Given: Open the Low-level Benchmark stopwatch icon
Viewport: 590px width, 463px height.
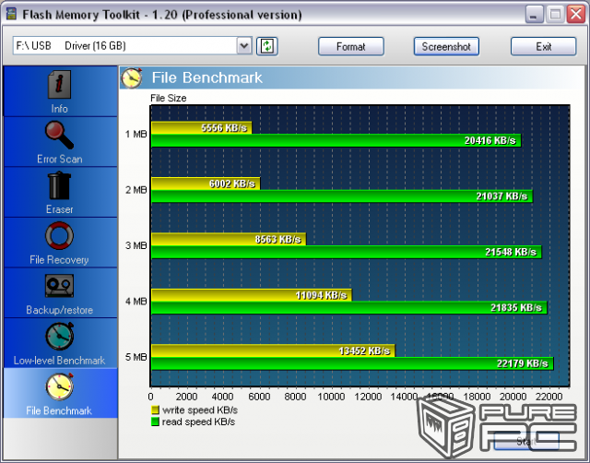Looking at the screenshot, I should 59,336.
